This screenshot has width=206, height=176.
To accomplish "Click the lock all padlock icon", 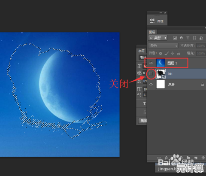I will click(179, 53).
